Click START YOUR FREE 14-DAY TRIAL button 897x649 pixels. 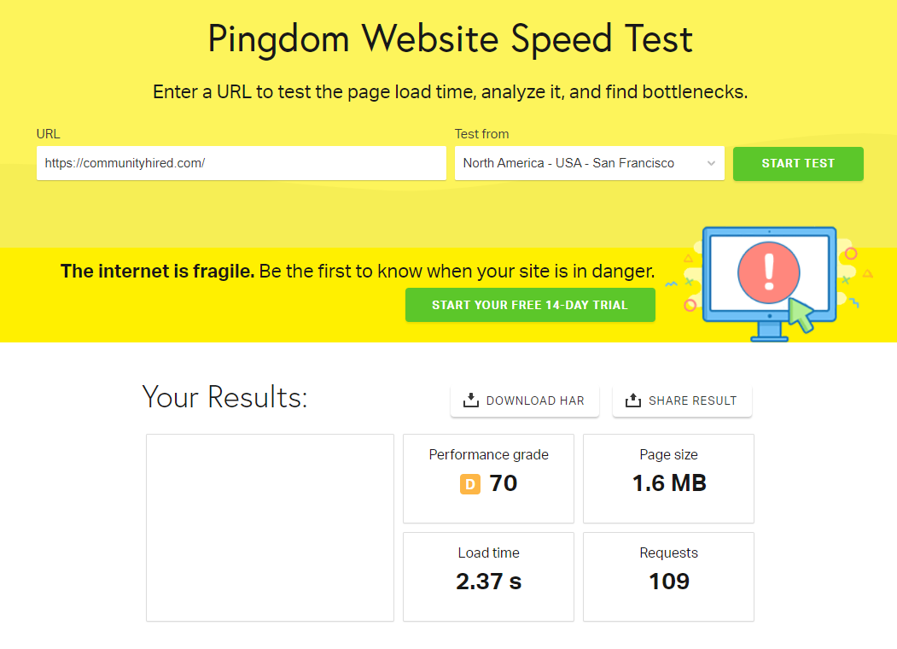point(530,305)
